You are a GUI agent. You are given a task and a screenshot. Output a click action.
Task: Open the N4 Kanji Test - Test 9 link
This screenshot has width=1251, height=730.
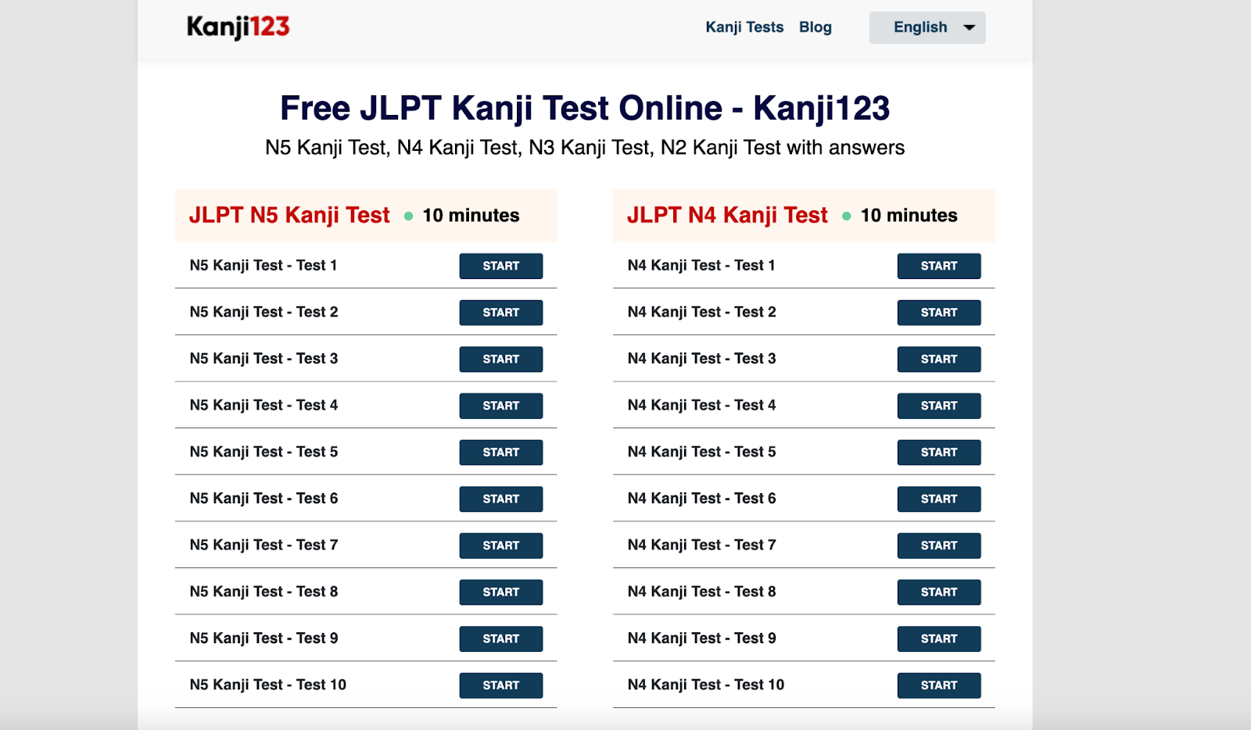click(x=701, y=639)
